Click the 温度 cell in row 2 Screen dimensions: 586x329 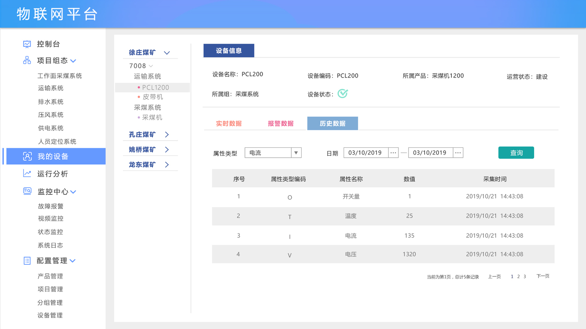351,216
